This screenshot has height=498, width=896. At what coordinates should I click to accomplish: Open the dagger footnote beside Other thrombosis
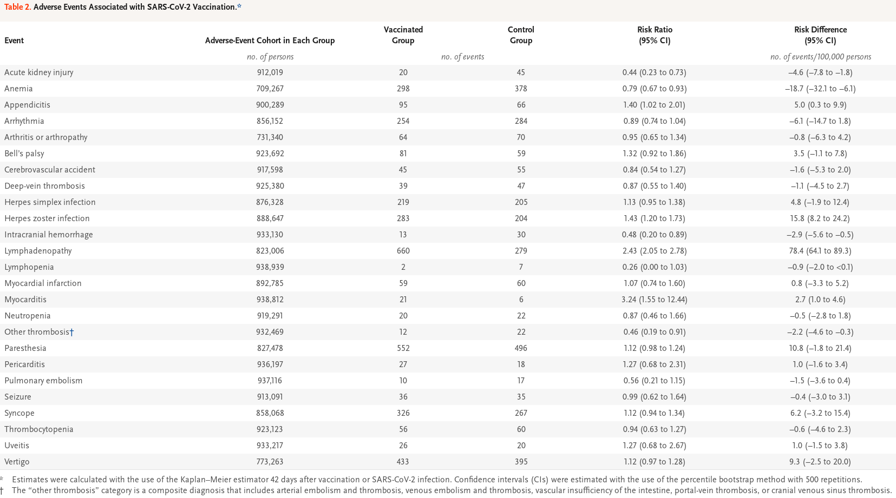71,332
